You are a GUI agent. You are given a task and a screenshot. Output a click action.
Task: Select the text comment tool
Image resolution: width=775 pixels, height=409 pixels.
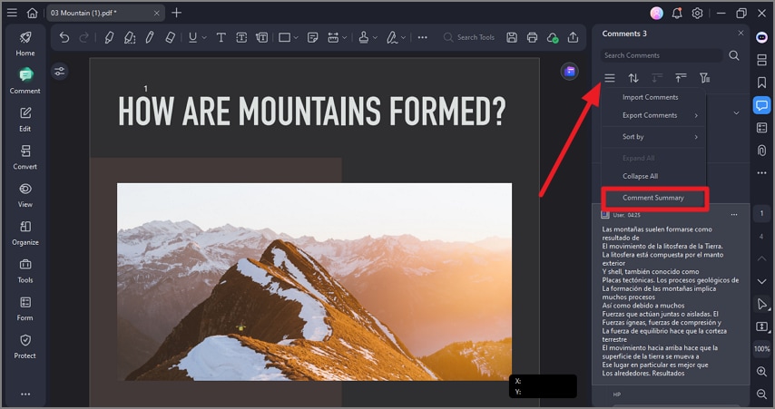coord(221,37)
